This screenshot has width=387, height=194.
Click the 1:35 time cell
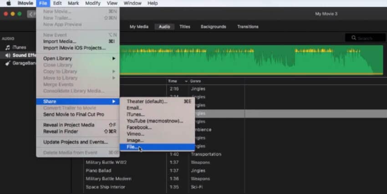coord(174,187)
